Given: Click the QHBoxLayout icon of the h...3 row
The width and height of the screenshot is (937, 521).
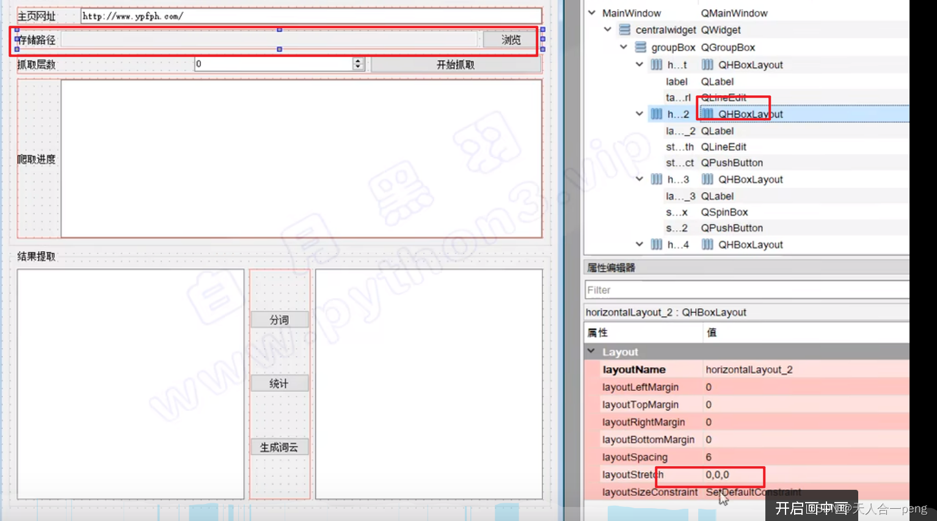Looking at the screenshot, I should 707,179.
